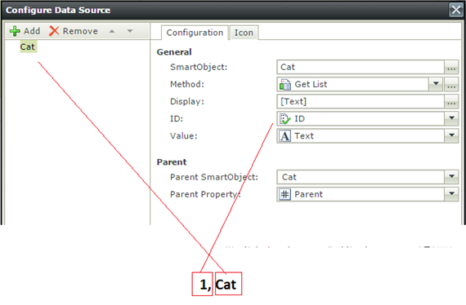Click the SmartObject field containing Cat
The width and height of the screenshot is (466, 305).
361,67
